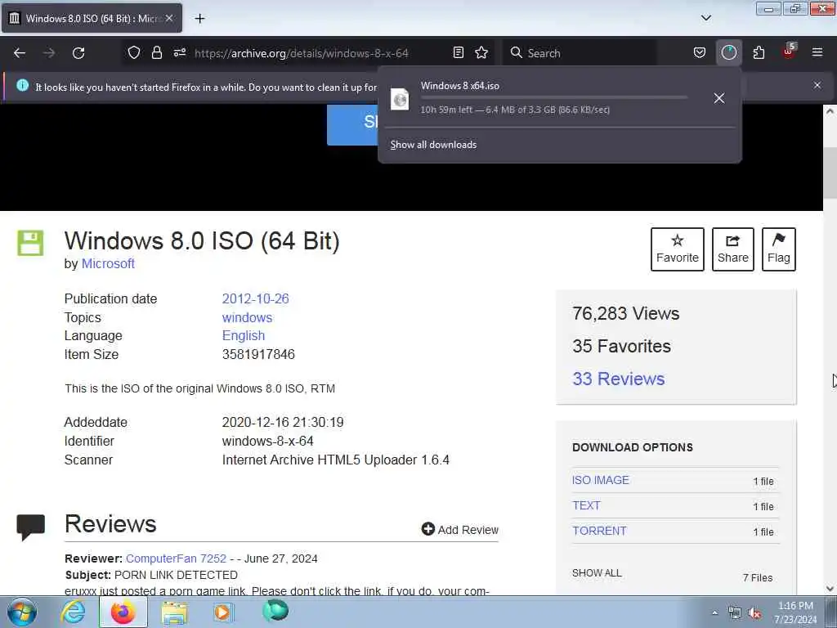The image size is (837, 628).
Task: Show hidden tray icons arrow
Action: tap(714, 612)
